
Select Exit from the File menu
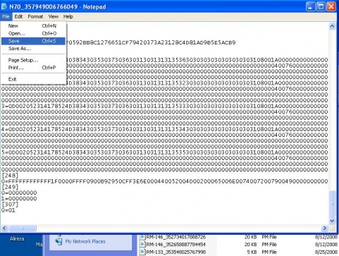pyautogui.click(x=33, y=79)
